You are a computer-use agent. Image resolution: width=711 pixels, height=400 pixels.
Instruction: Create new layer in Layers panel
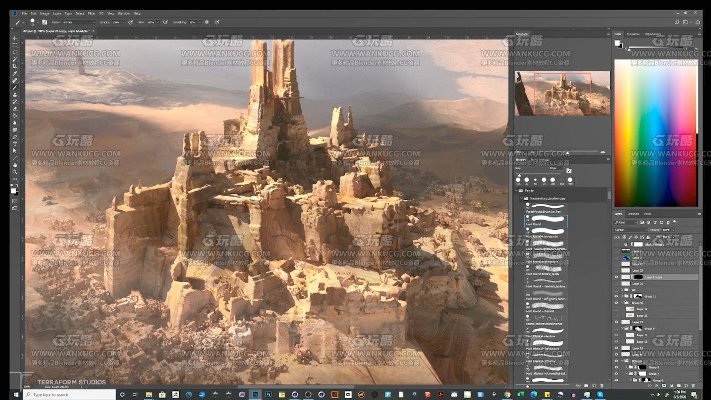686,386
